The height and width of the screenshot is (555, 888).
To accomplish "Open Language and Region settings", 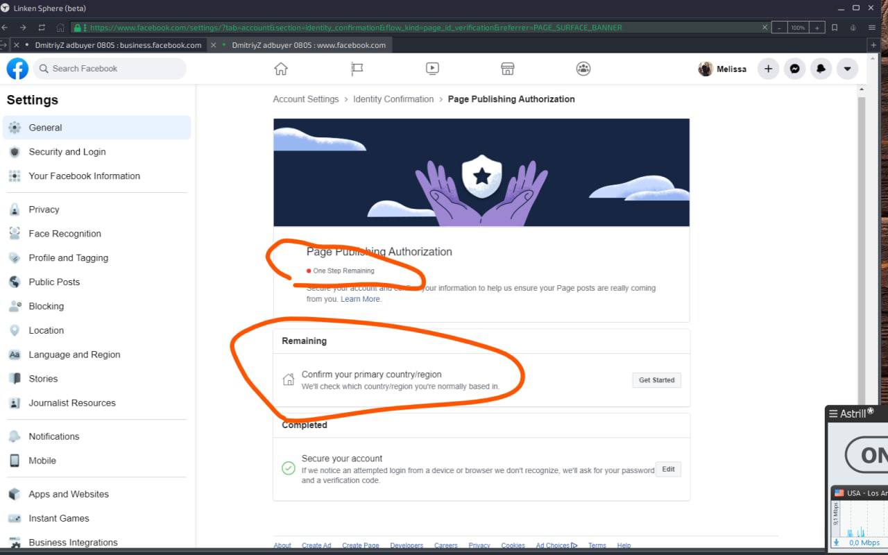I will 97,355.
